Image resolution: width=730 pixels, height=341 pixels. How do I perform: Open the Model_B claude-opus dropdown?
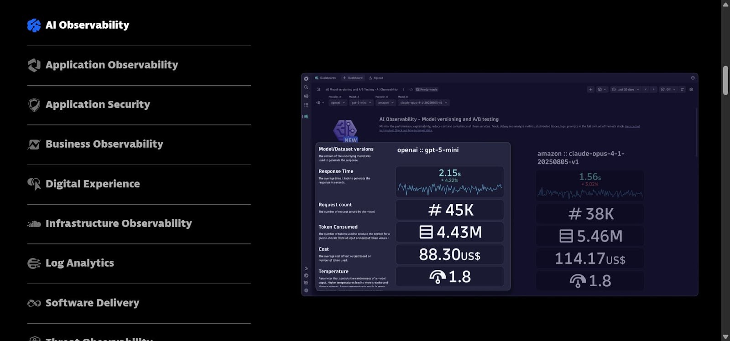click(x=424, y=103)
